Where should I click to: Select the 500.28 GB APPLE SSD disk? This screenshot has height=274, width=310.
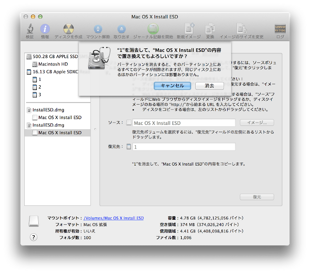click(52, 57)
